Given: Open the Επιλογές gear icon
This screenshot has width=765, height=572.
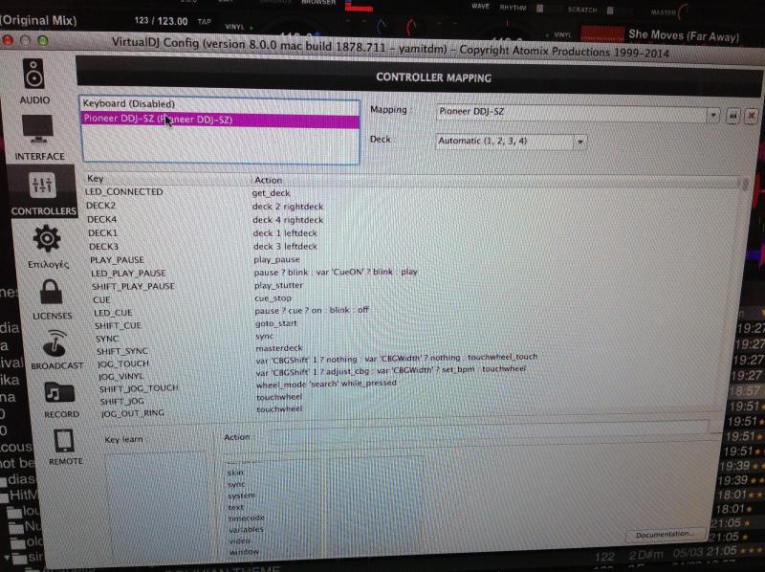Looking at the screenshot, I should [47, 239].
